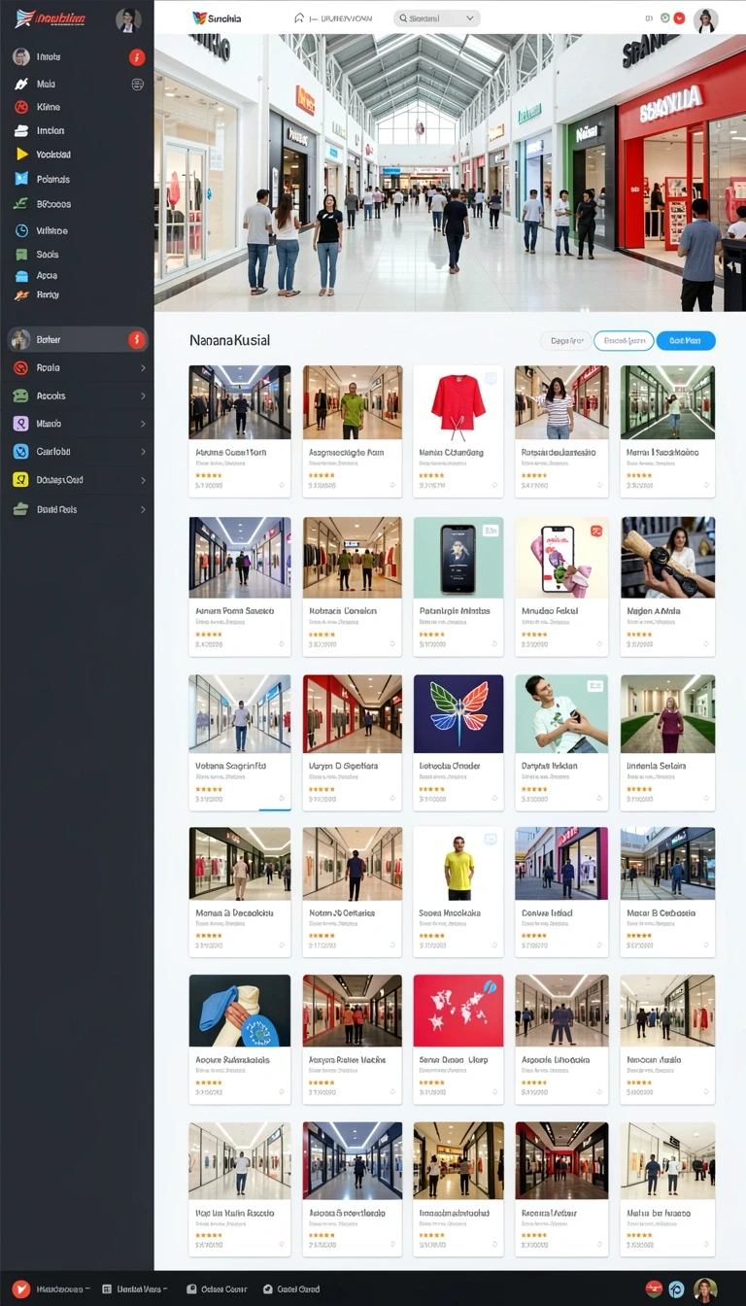Open the man in yellow t-shirt thumbnail
This screenshot has width=746, height=1306.
click(458, 864)
